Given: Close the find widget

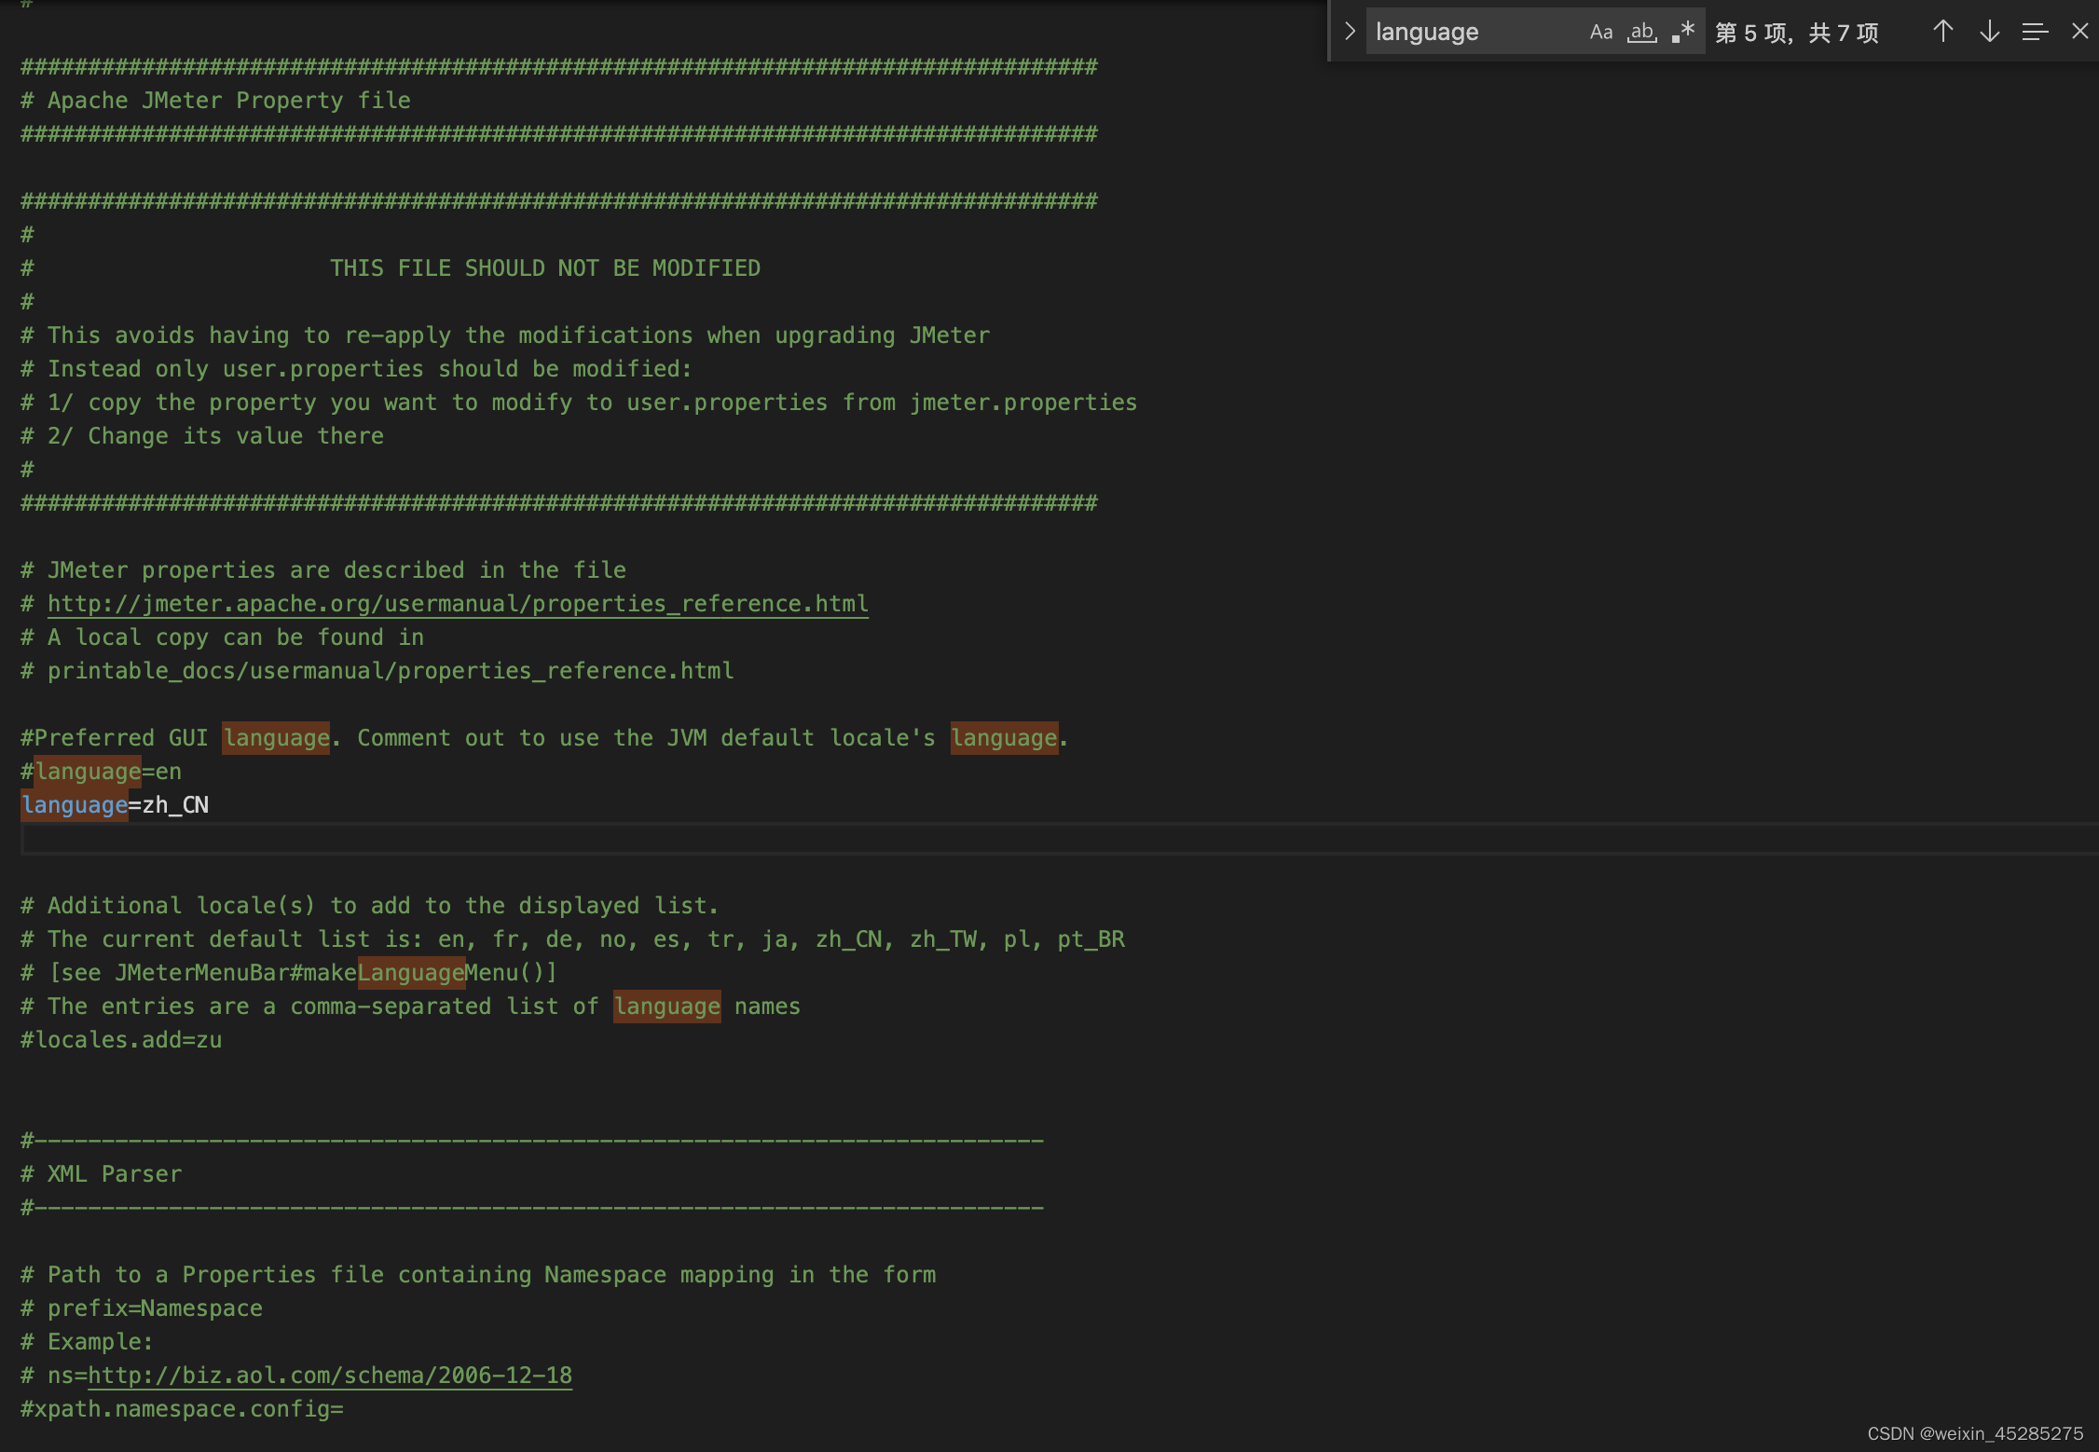Looking at the screenshot, I should 2079,31.
